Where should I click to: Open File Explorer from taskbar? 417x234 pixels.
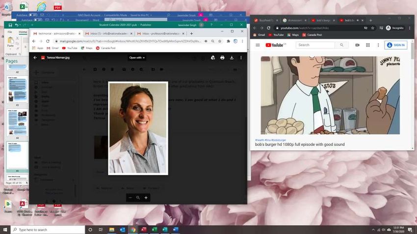tap(112, 230)
